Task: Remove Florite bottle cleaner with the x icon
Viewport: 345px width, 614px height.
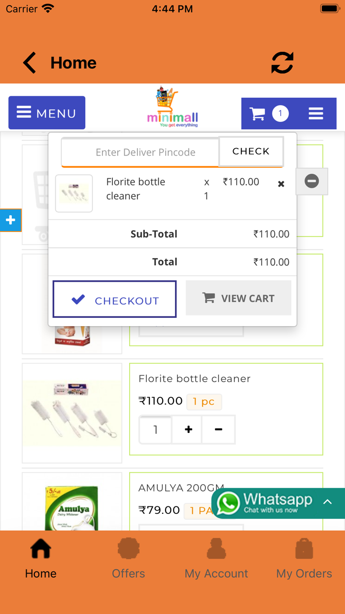Action: pos(281,184)
